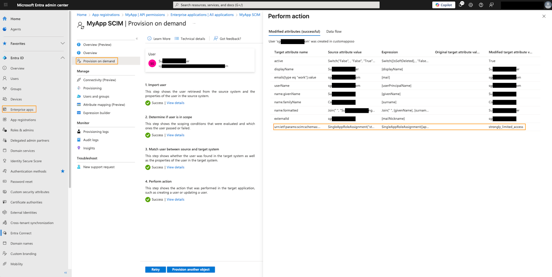The image size is (552, 277).
Task: Open Roles & admins in sidebar
Action: 22,130
